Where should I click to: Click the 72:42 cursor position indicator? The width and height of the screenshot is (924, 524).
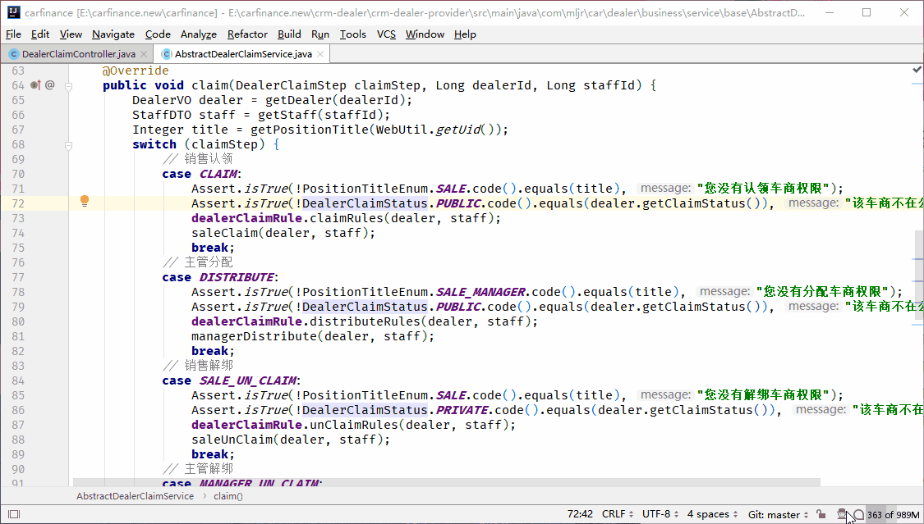[x=580, y=514]
